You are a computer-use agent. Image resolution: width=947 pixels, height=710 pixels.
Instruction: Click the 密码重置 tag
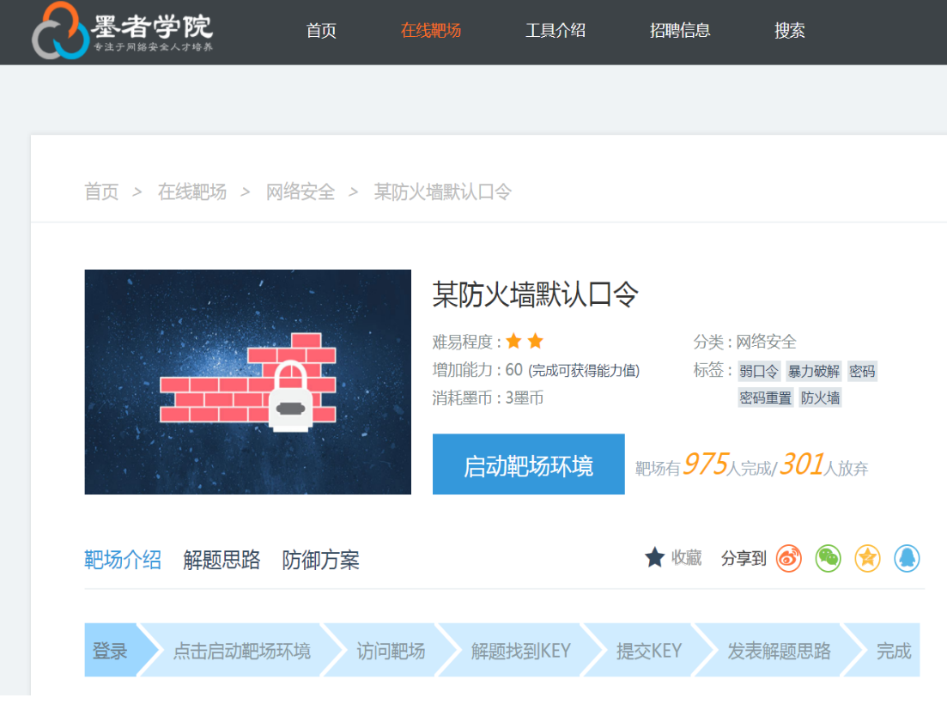[765, 397]
